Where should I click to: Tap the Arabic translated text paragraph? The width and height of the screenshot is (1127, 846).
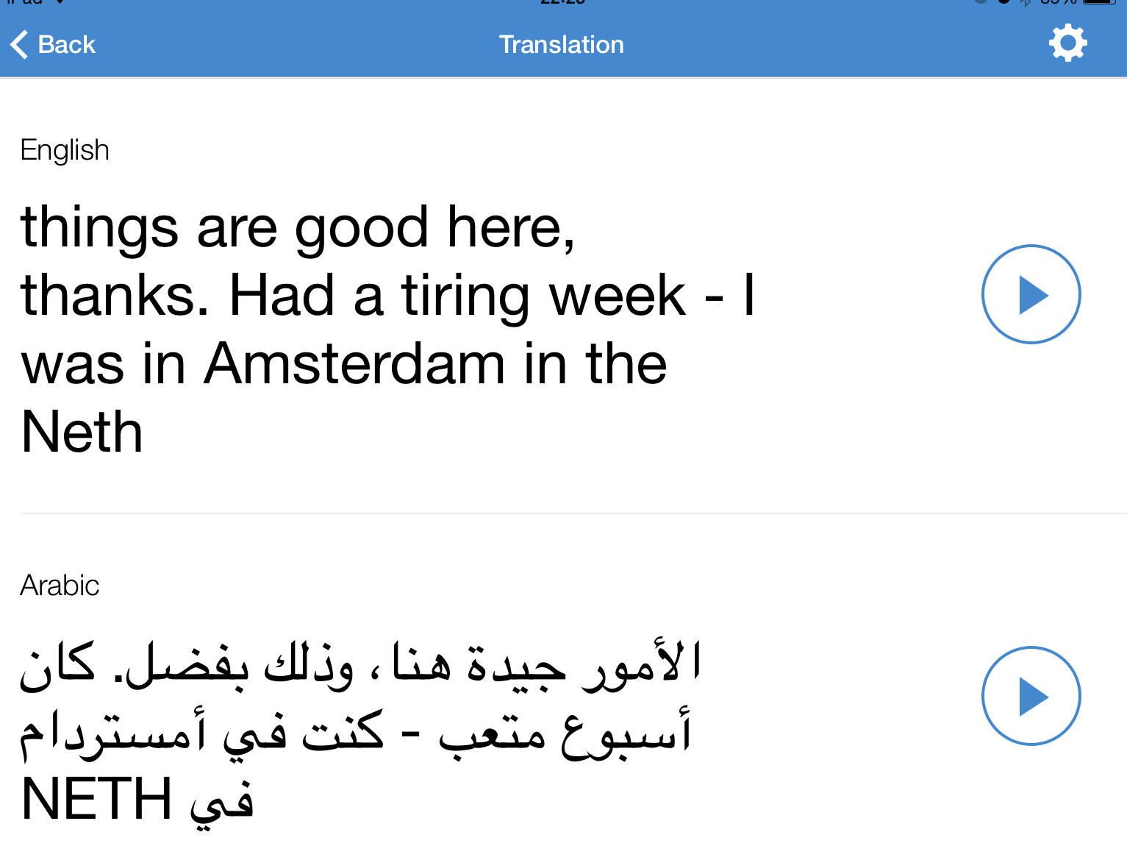pyautogui.click(x=360, y=731)
